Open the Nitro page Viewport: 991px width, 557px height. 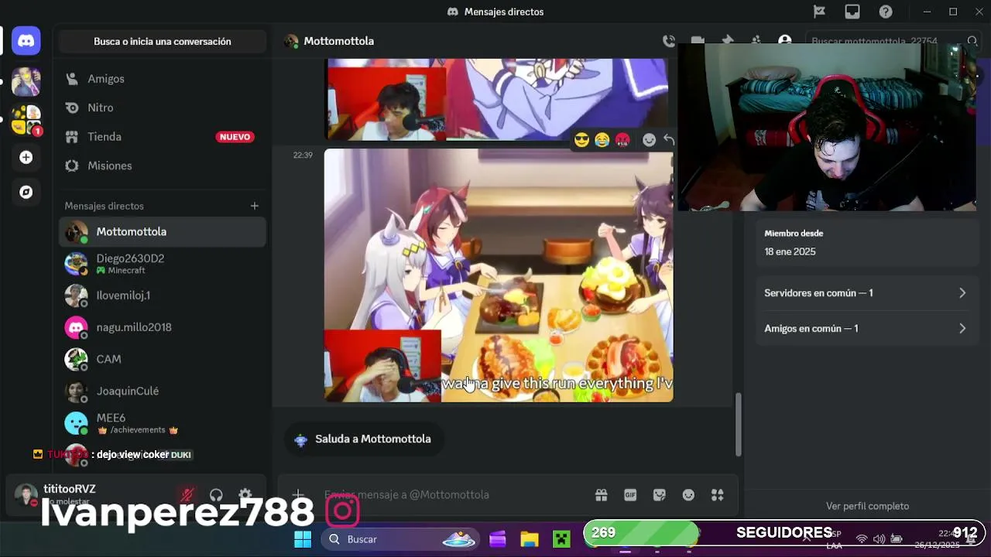[x=163, y=108]
